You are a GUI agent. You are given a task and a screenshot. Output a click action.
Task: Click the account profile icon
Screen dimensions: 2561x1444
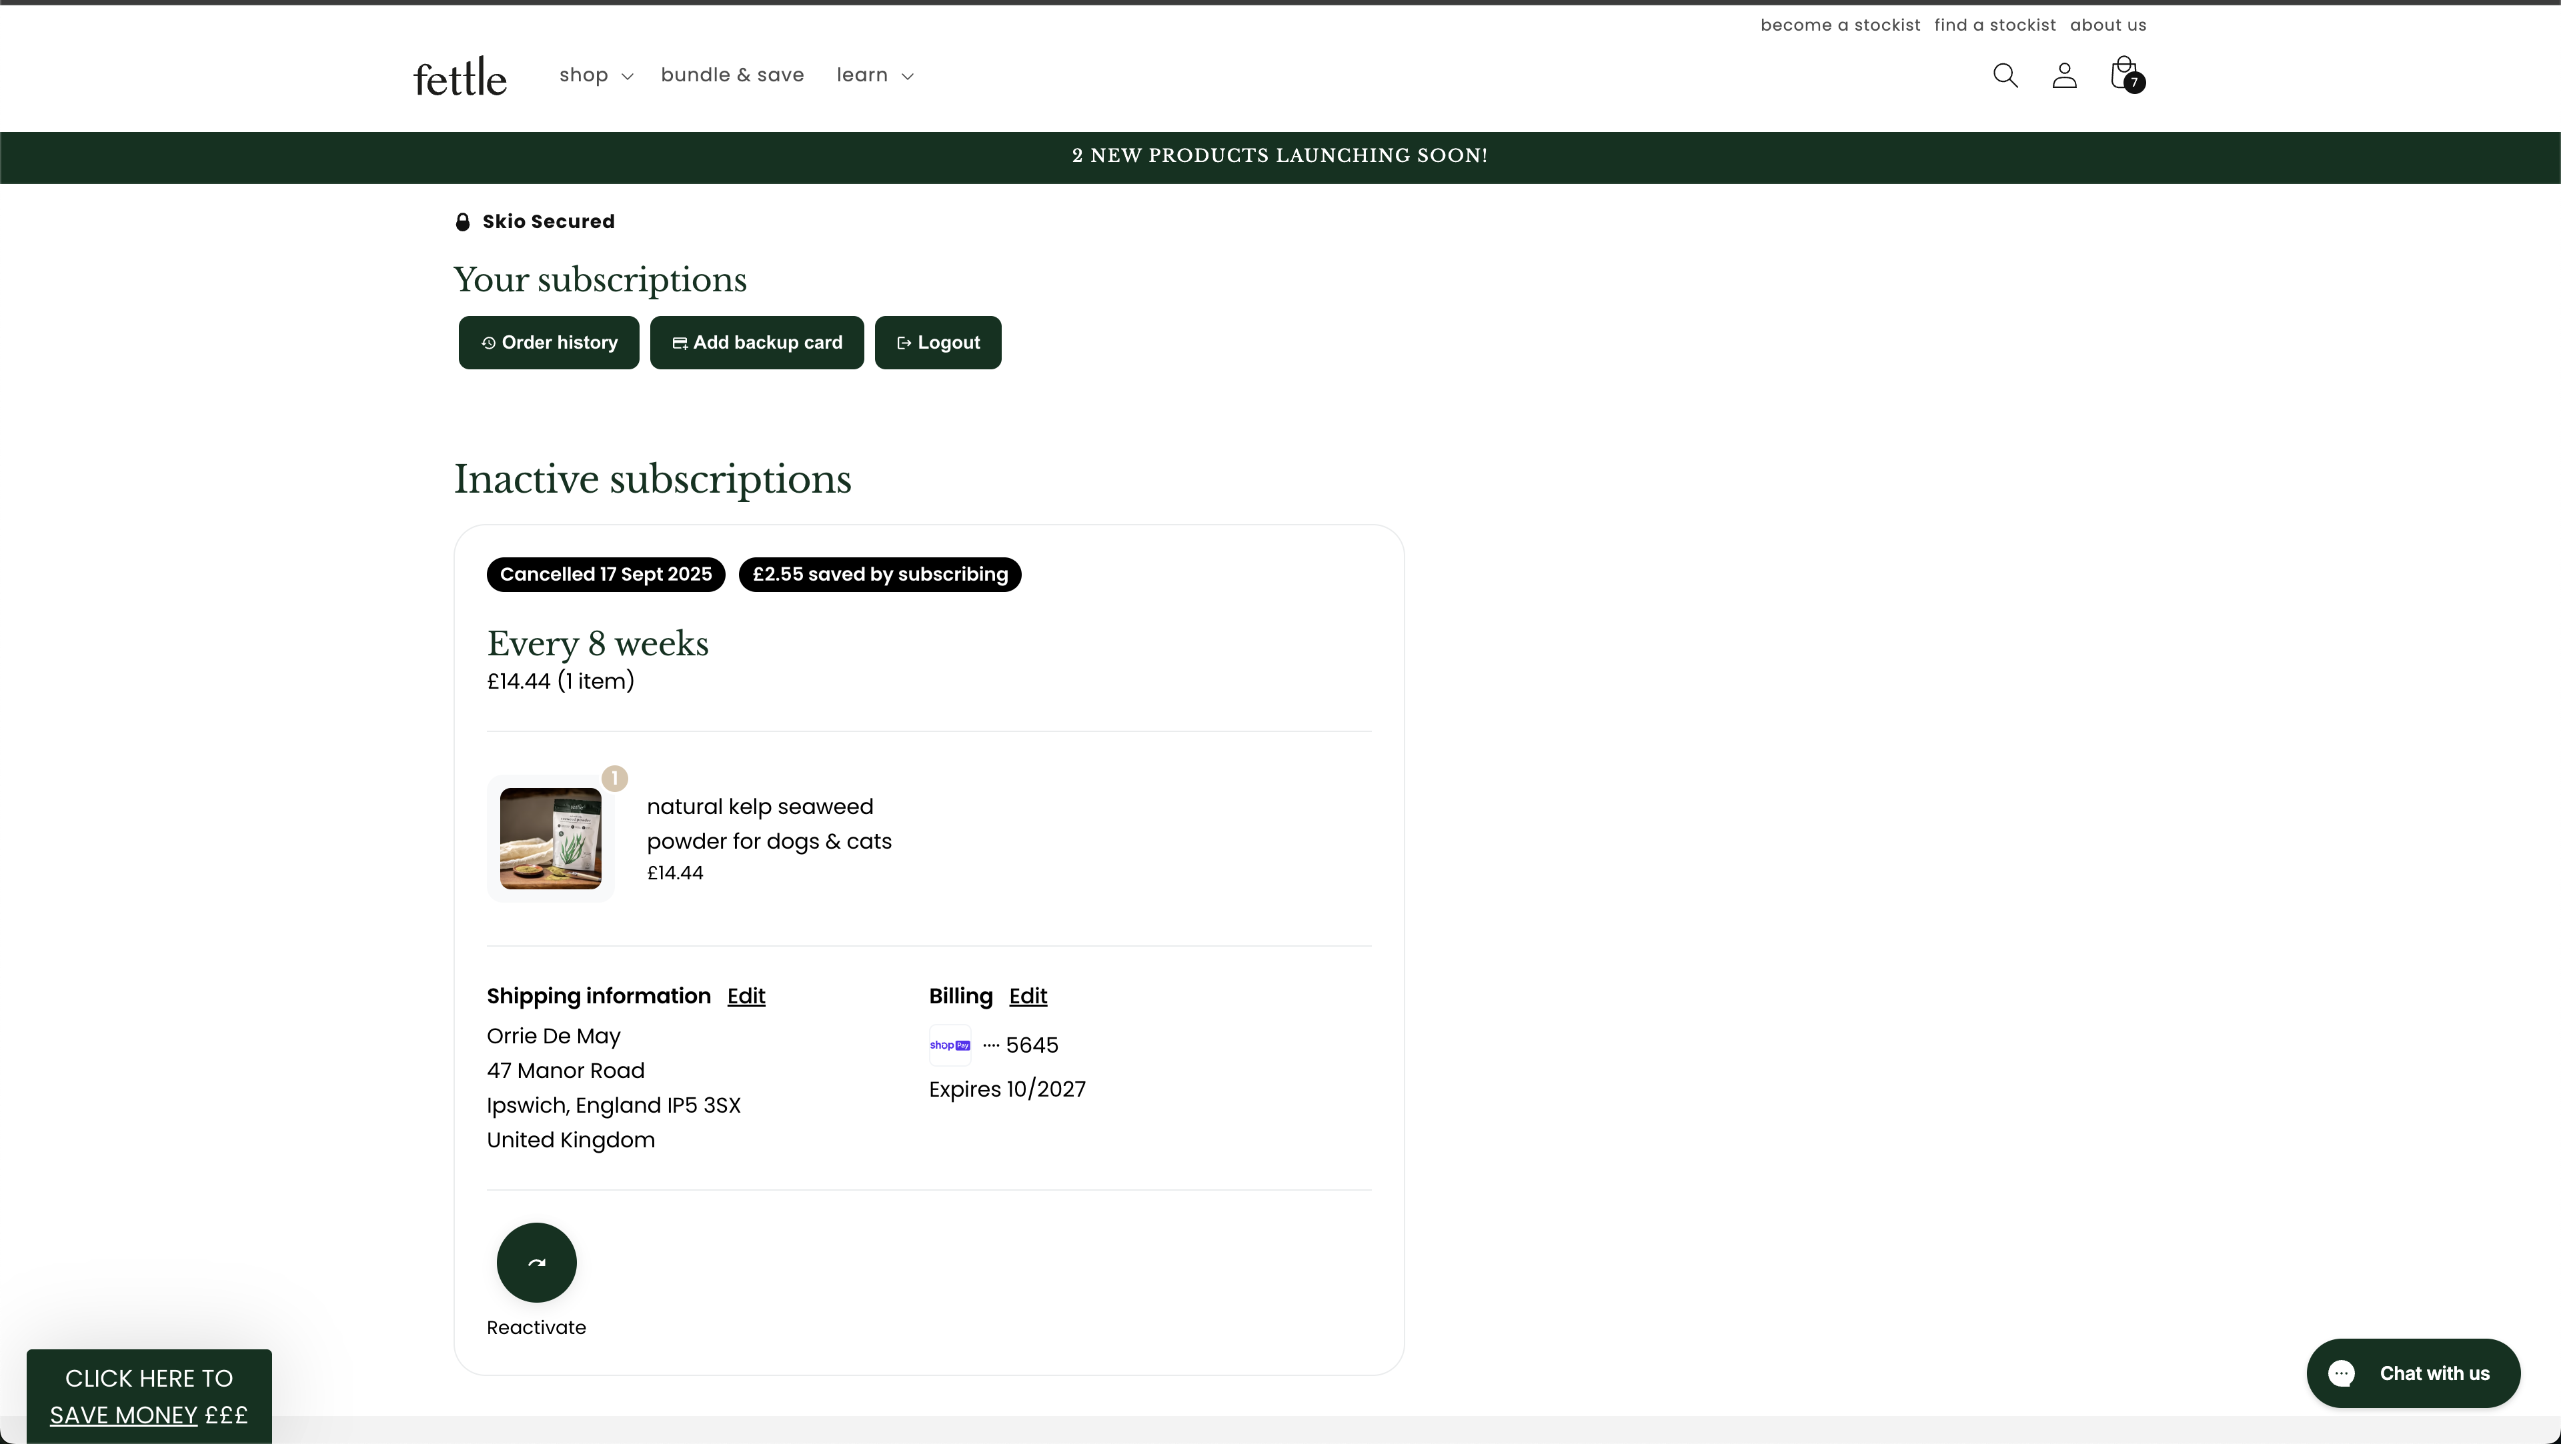(2064, 75)
